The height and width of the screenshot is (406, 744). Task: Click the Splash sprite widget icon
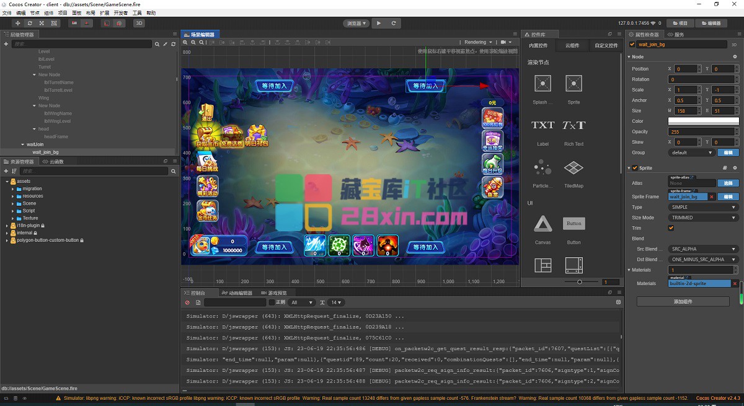pyautogui.click(x=542, y=84)
